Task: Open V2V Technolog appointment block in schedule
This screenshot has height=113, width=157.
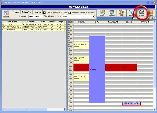Action: (x=81, y=77)
